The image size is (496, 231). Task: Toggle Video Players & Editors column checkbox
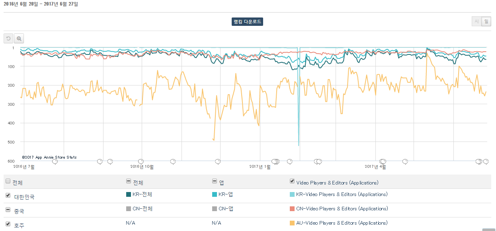click(x=292, y=181)
